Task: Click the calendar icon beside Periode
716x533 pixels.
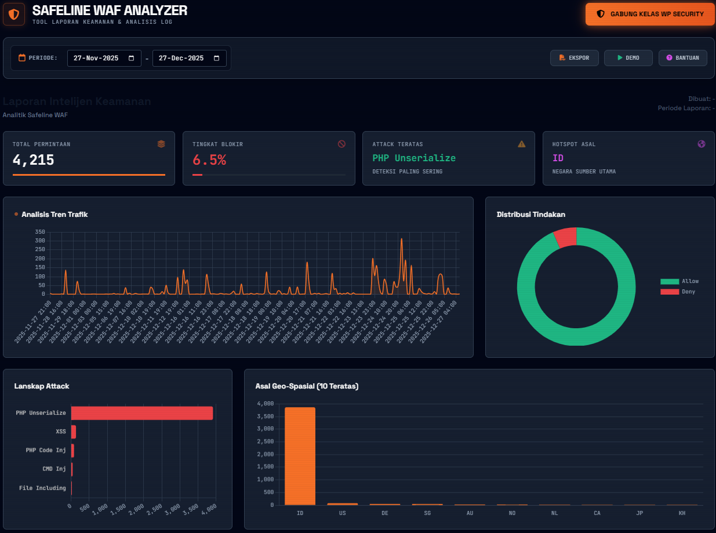Action: click(x=22, y=58)
